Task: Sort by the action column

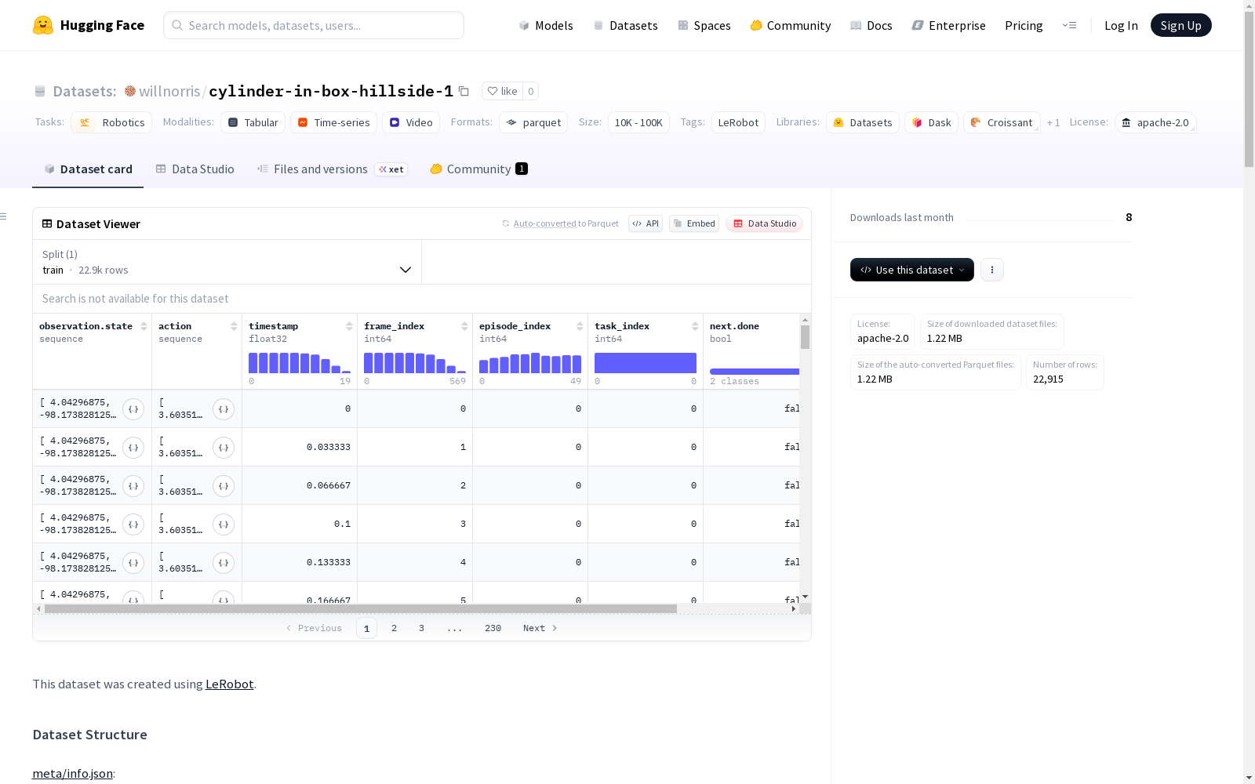Action: click(x=234, y=326)
